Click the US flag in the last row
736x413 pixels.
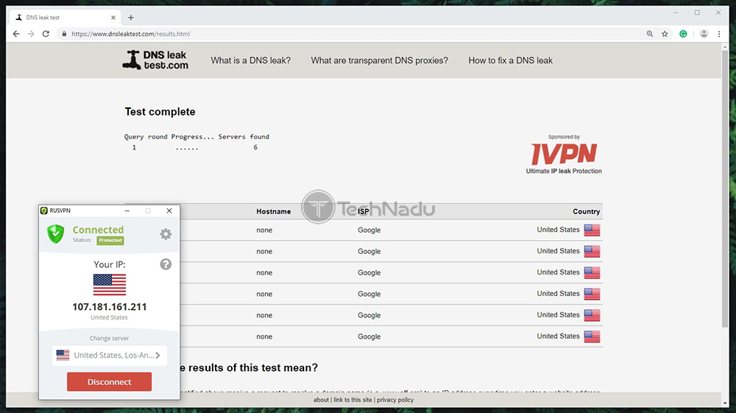coord(592,336)
